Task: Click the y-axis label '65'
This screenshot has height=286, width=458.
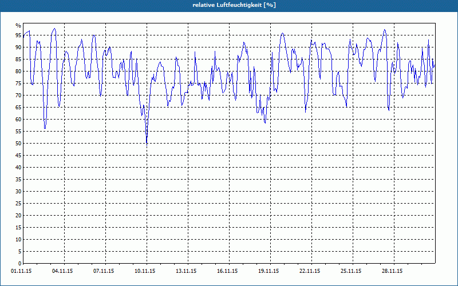Action: pyautogui.click(x=18, y=108)
